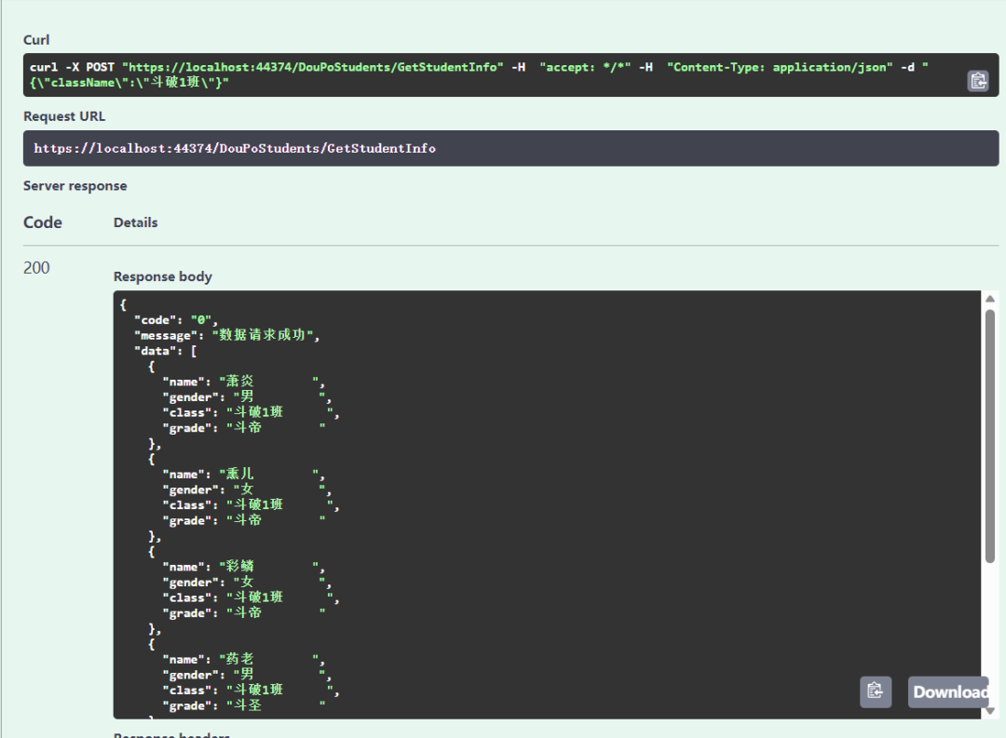Click the scrollbar down arrow of Response body
1006x738 pixels.
(988, 712)
